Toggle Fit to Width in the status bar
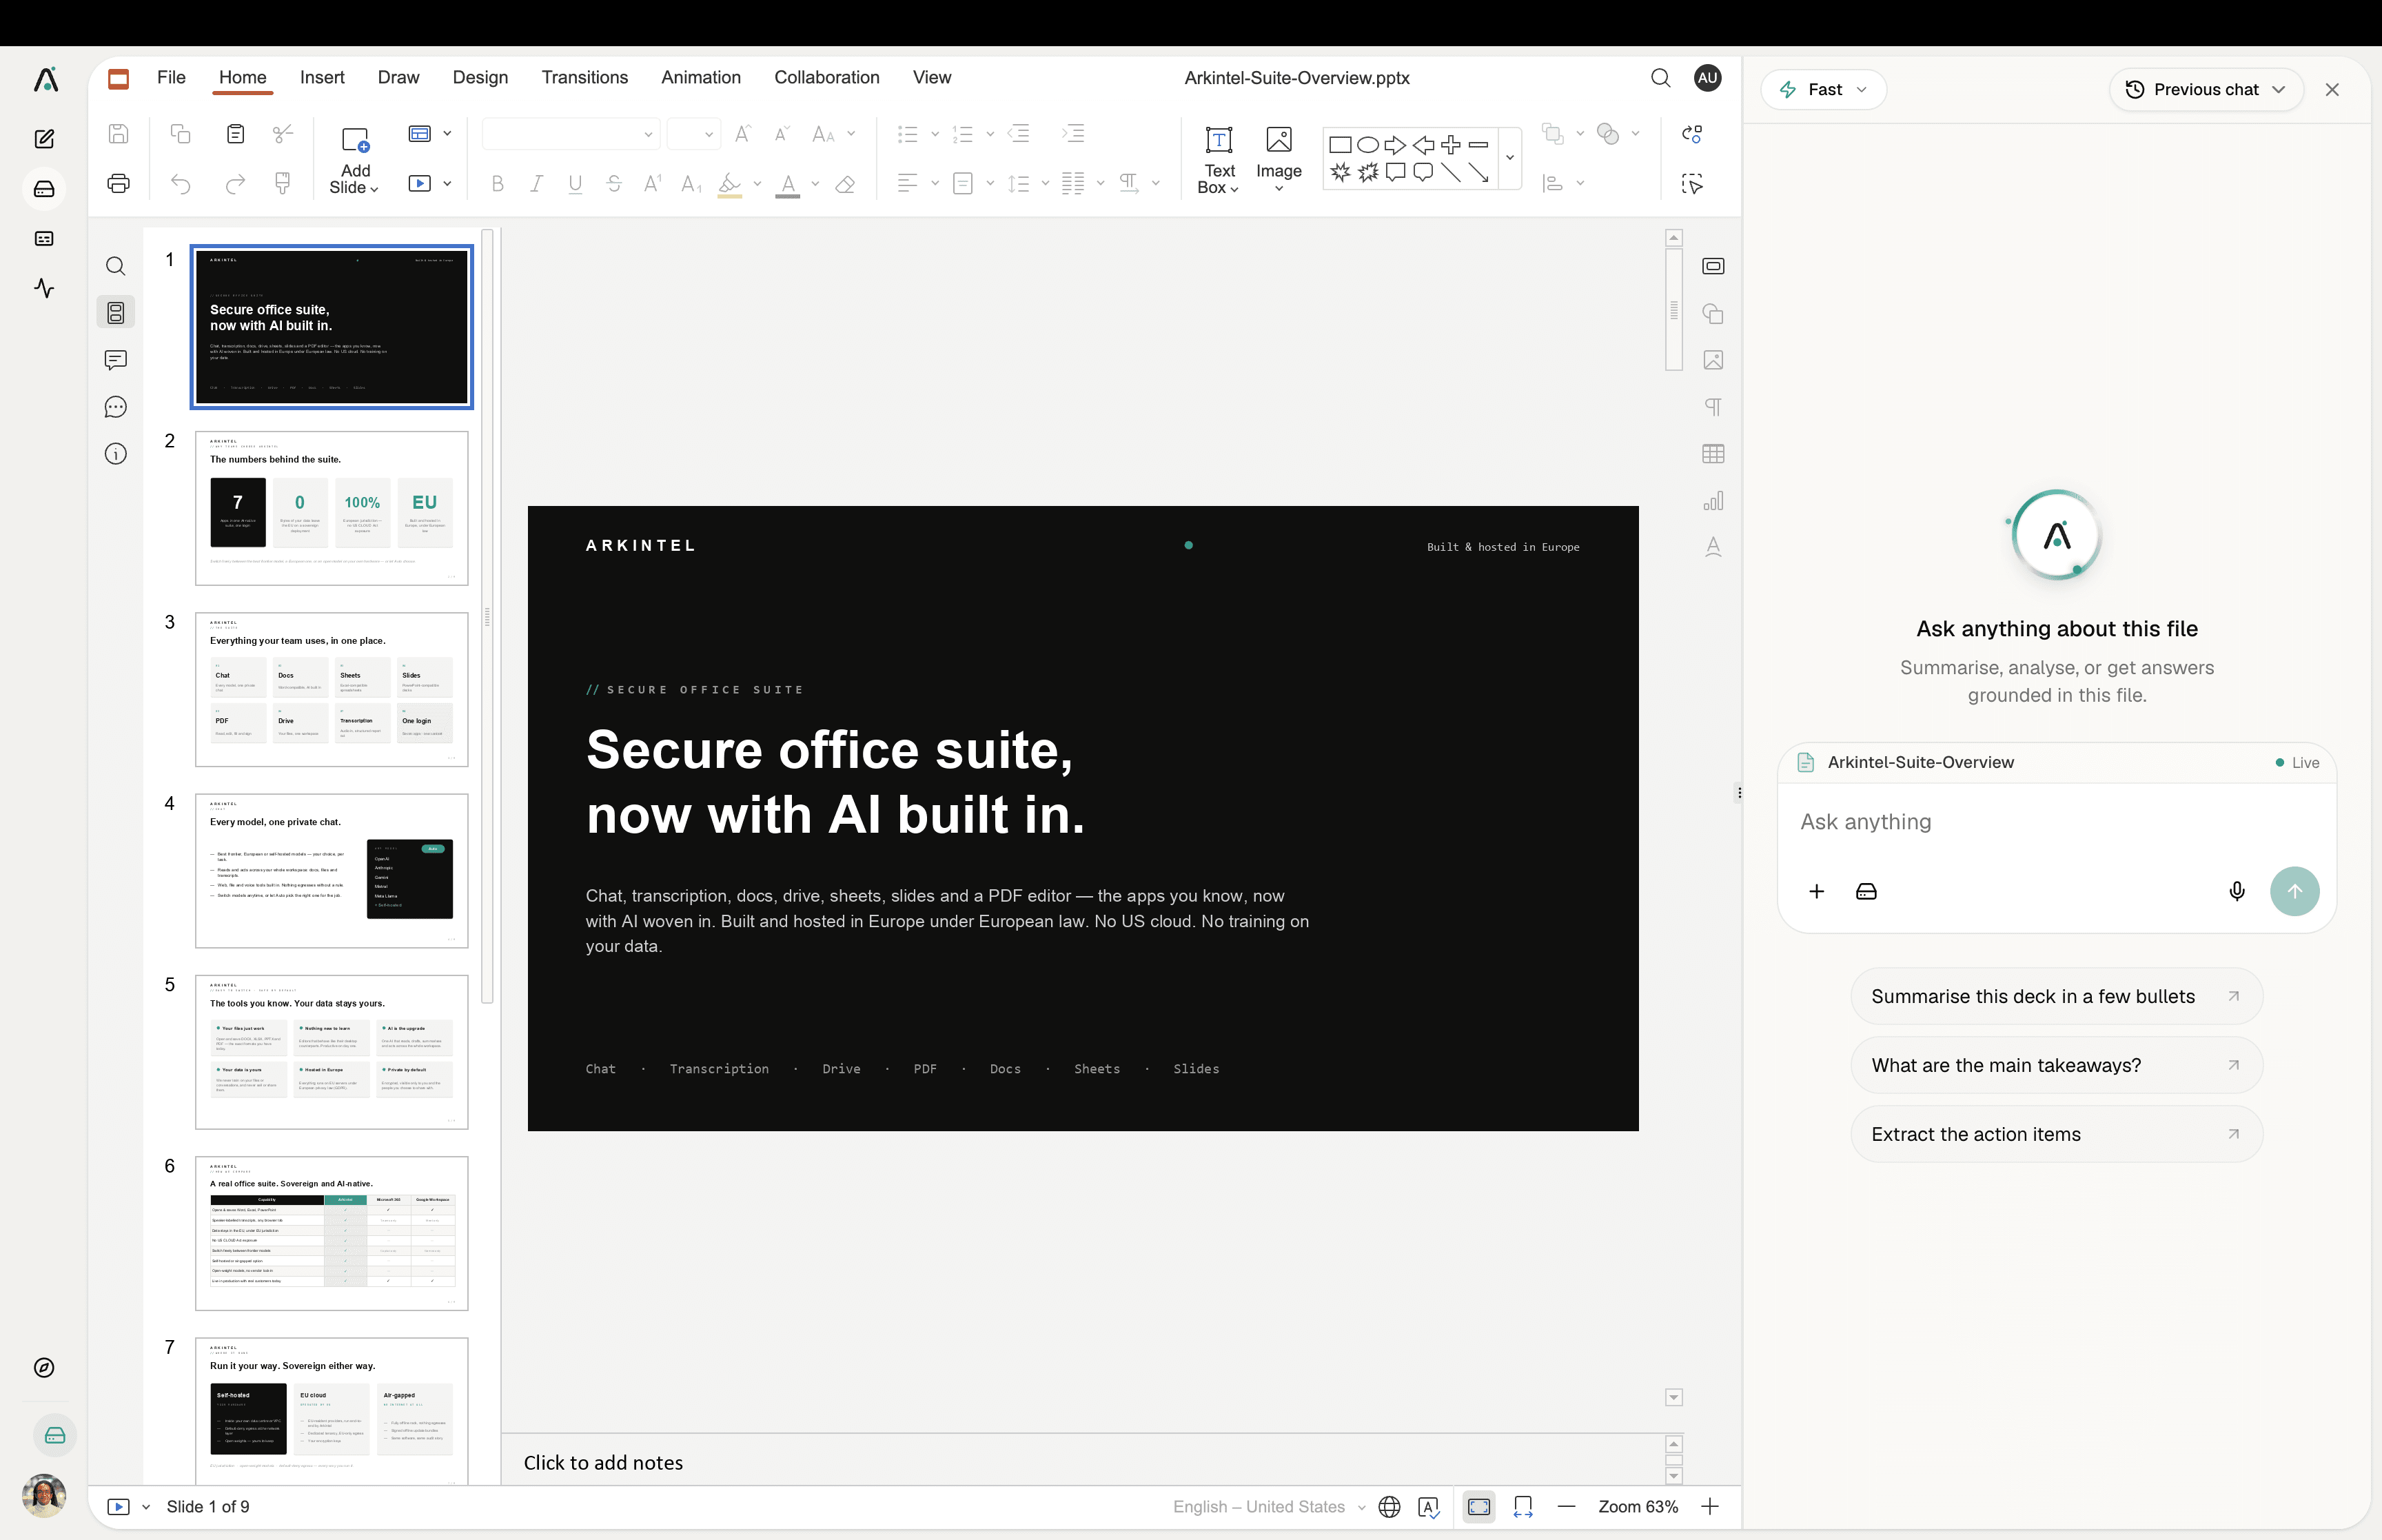Image resolution: width=2382 pixels, height=1540 pixels. (1523, 1507)
